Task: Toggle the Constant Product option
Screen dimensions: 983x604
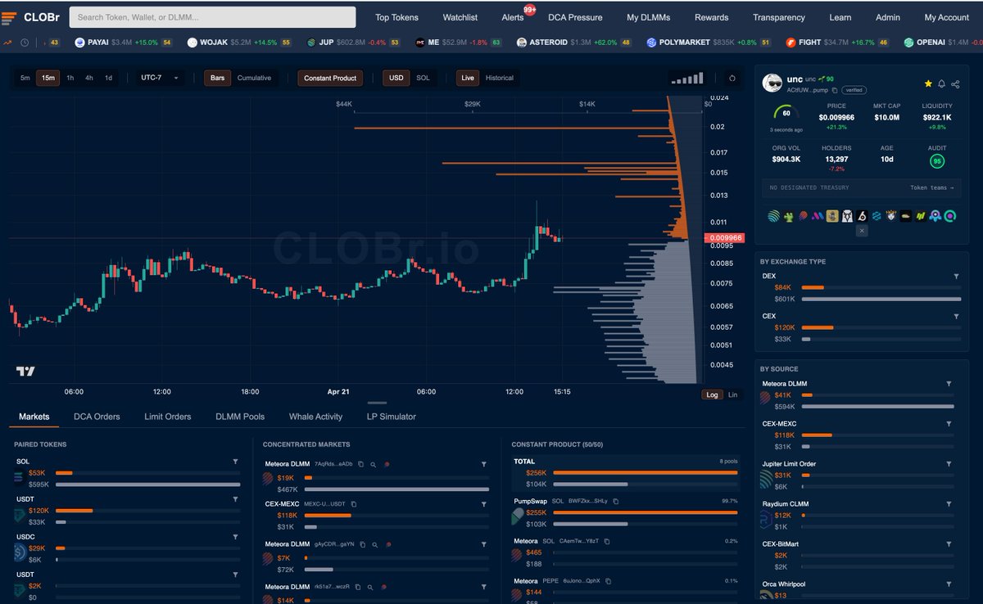Action: (x=330, y=79)
